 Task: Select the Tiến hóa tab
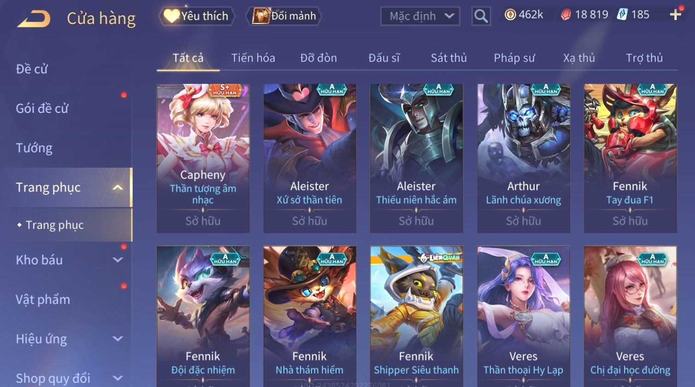tap(253, 58)
